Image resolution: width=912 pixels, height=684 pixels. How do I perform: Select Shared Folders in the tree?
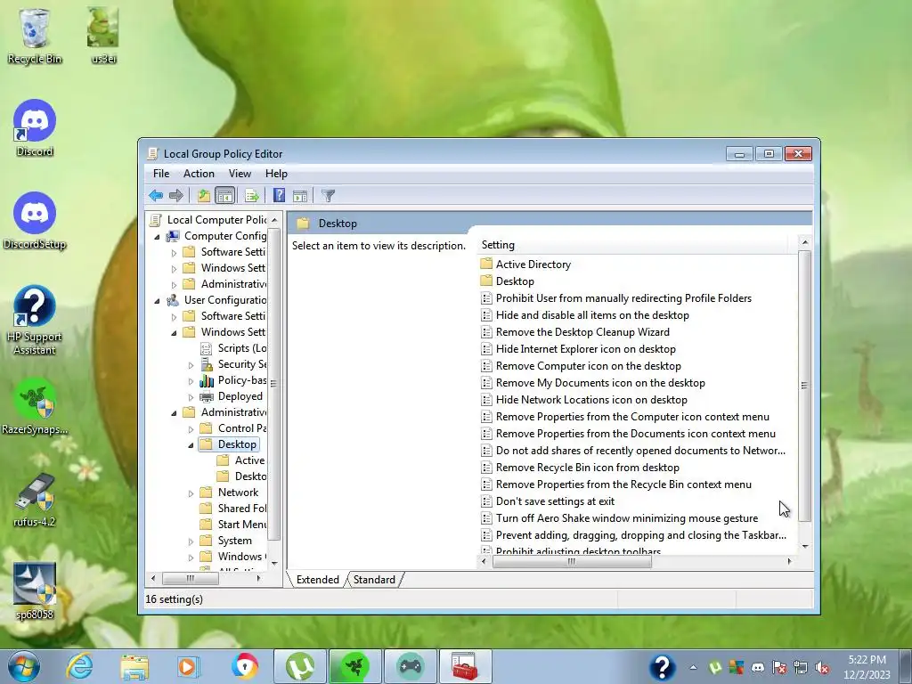(x=242, y=508)
